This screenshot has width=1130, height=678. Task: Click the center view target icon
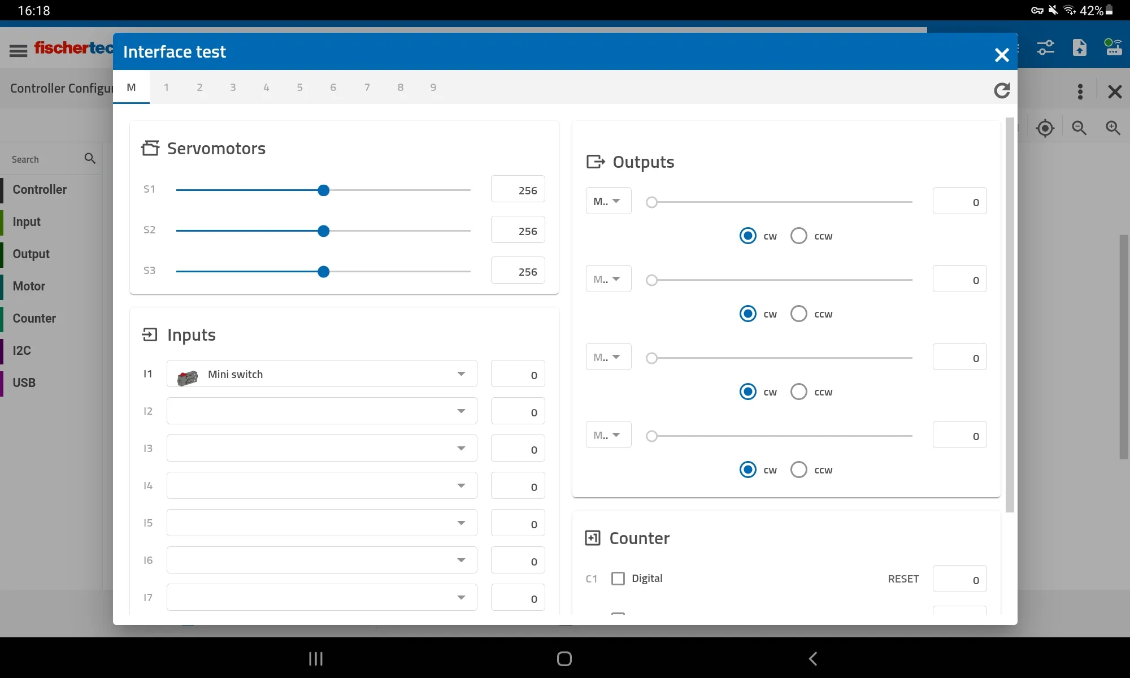pos(1045,128)
